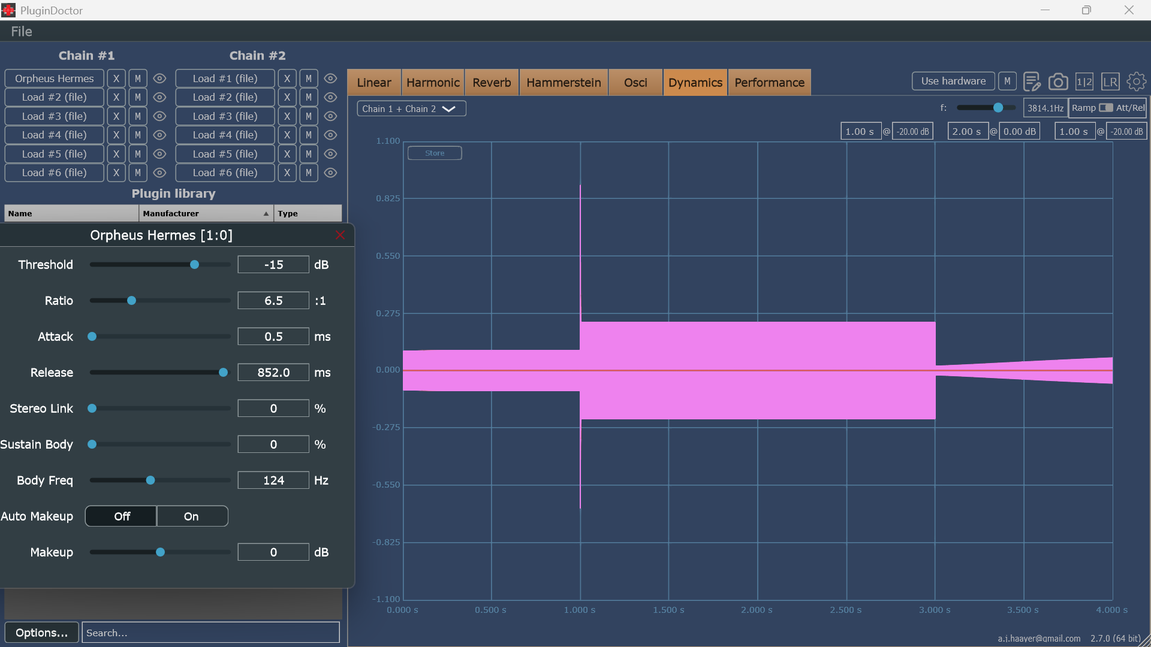1151x647 pixels.
Task: Toggle eye icon for Chain 1 Load #6
Action: tap(159, 173)
